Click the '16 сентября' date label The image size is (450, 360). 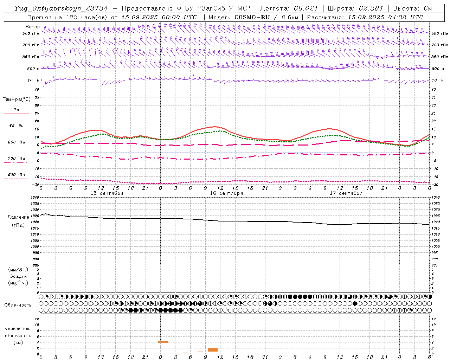pyautogui.click(x=226, y=193)
